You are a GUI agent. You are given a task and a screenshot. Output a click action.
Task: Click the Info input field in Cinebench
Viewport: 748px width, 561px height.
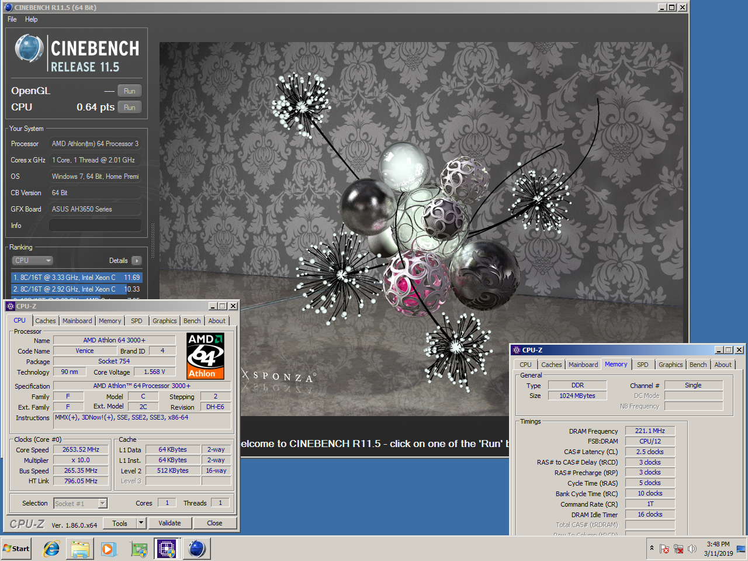pyautogui.click(x=95, y=226)
